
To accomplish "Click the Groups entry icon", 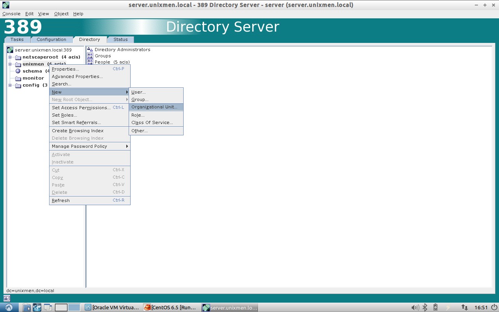I will [x=90, y=56].
